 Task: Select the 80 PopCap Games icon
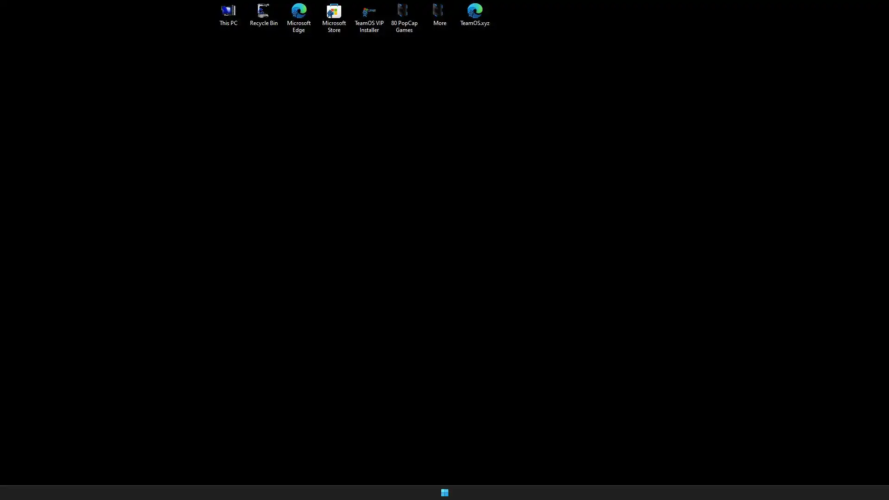tap(404, 11)
